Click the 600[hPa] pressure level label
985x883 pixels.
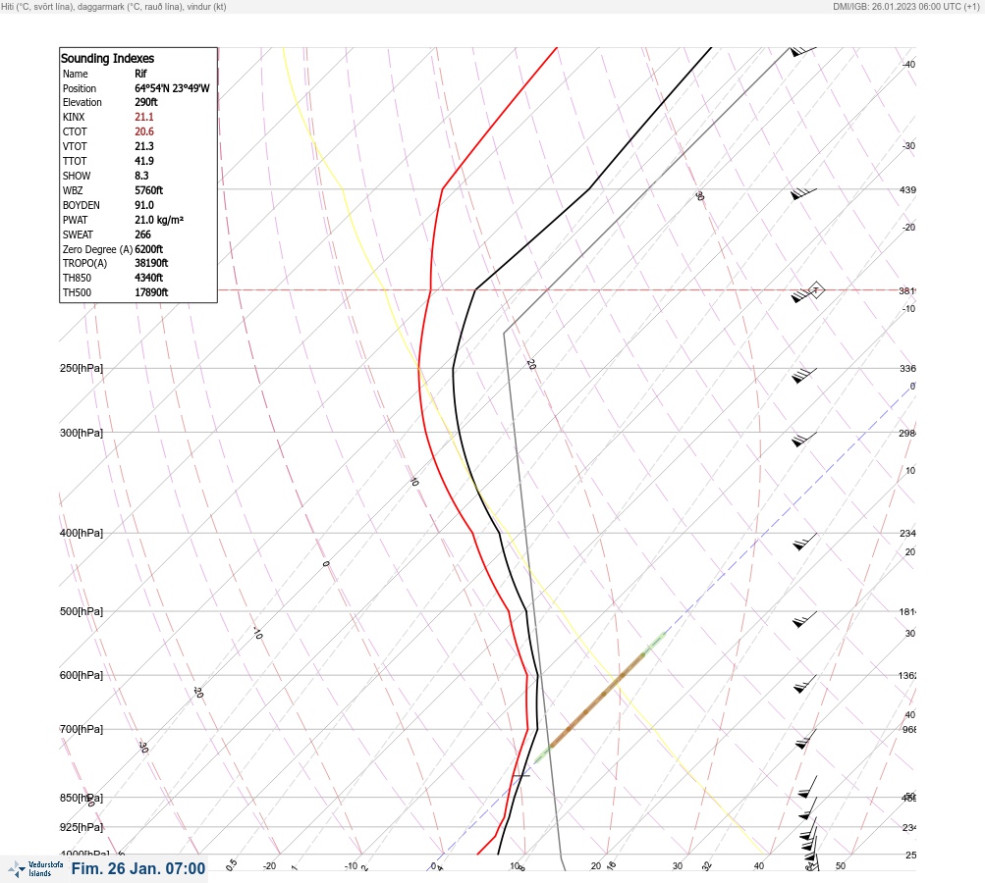coord(82,675)
